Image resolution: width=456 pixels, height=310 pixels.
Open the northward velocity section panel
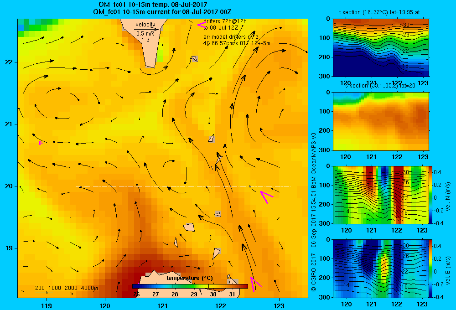[x=381, y=195]
